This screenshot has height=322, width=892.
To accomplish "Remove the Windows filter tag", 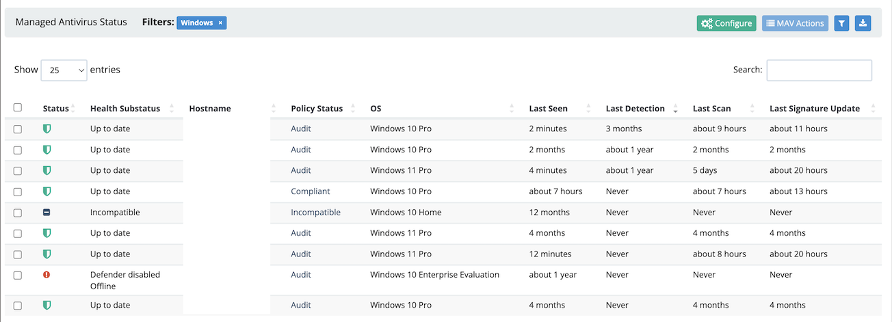I will point(220,23).
